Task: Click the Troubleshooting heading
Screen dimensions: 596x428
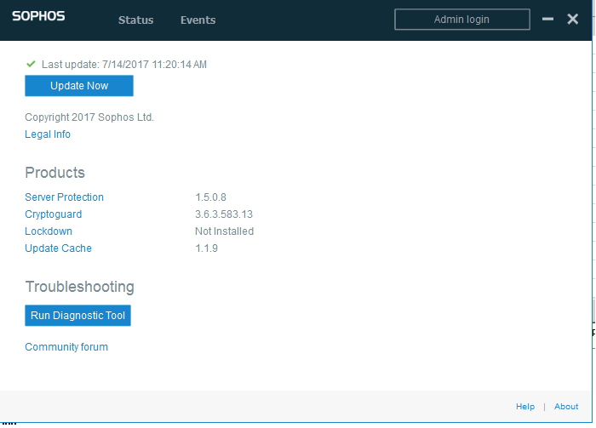Action: click(x=79, y=287)
